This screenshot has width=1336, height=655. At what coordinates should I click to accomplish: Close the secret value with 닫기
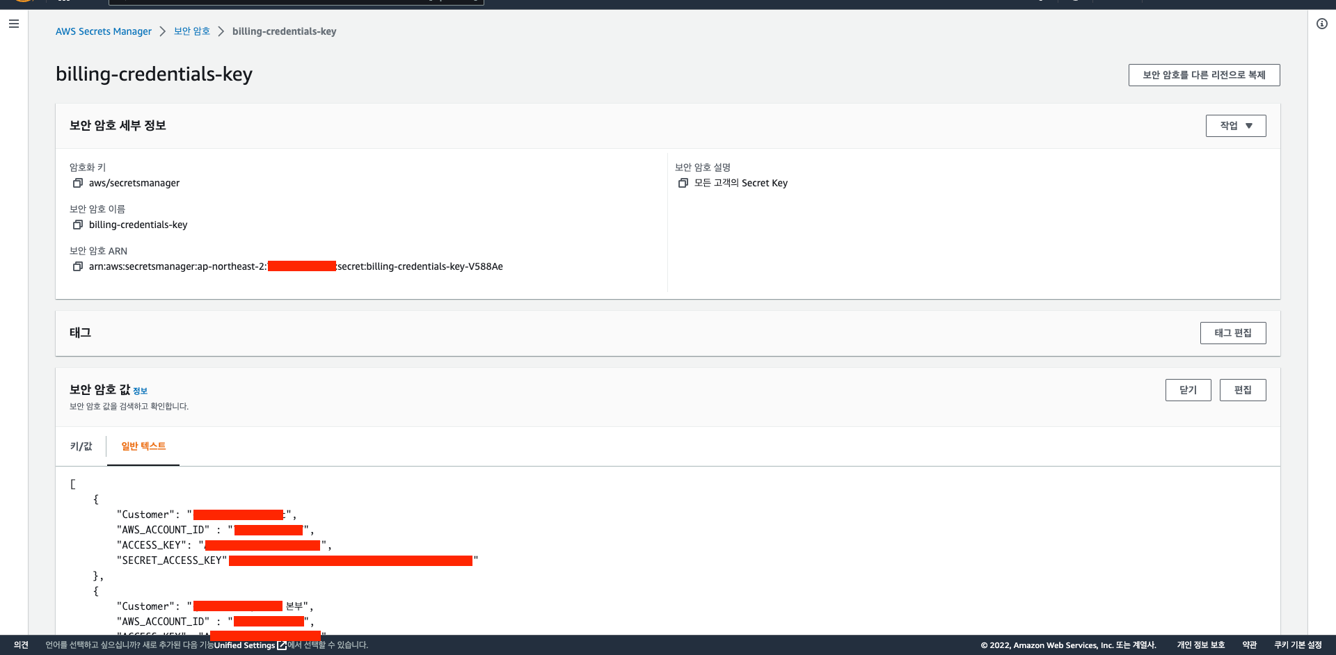(x=1188, y=390)
